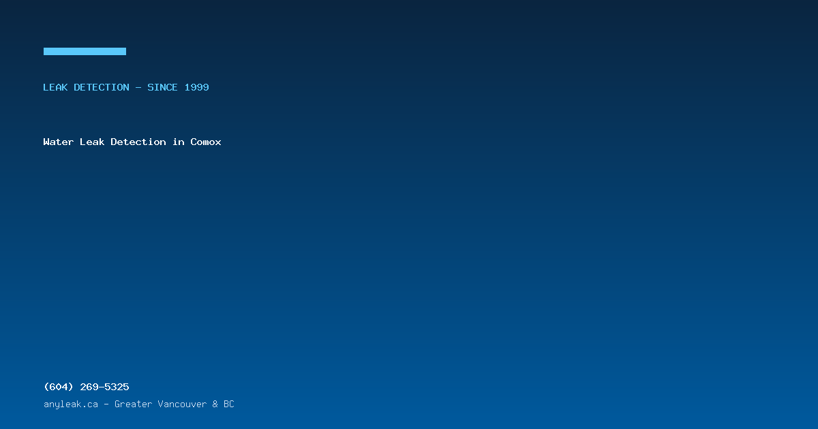818x429 pixels.
Task: Click the BC text in the footer
Action: pyautogui.click(x=228, y=404)
